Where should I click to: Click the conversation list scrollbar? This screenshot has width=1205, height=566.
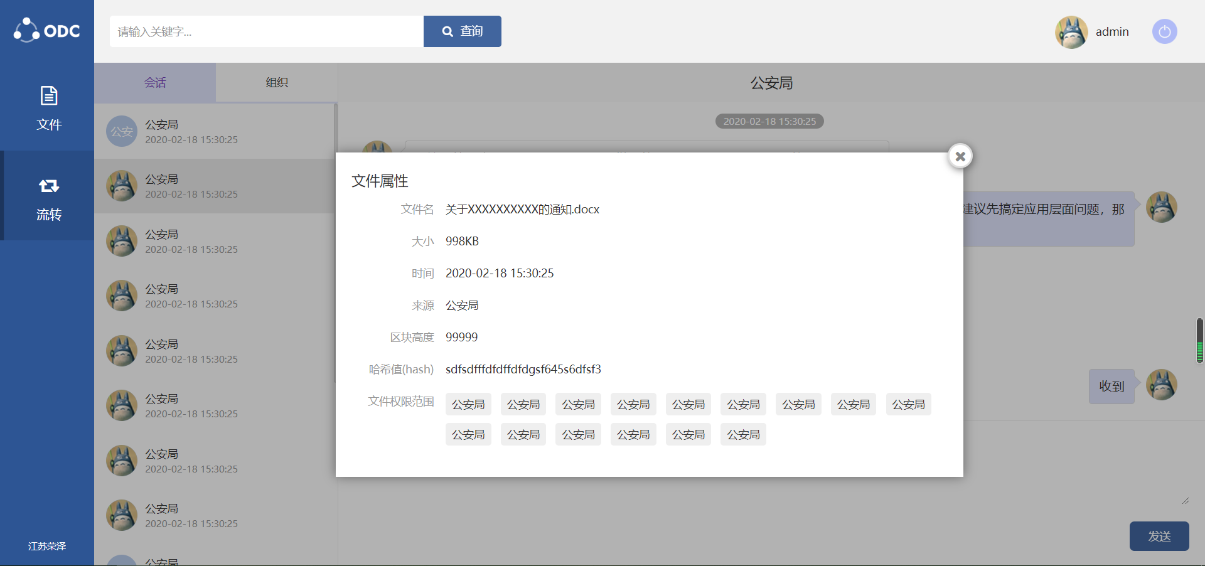pos(335,242)
